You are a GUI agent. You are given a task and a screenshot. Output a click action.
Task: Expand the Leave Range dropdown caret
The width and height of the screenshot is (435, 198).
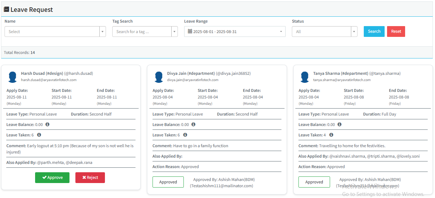pos(281,32)
